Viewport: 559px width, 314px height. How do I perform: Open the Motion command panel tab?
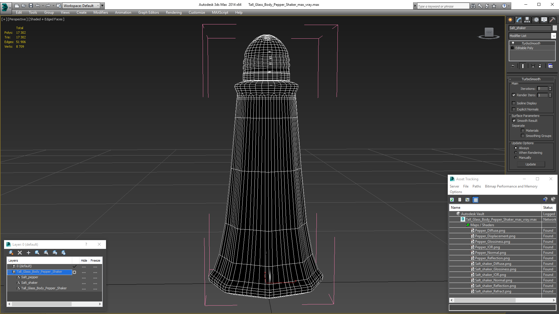click(x=536, y=20)
